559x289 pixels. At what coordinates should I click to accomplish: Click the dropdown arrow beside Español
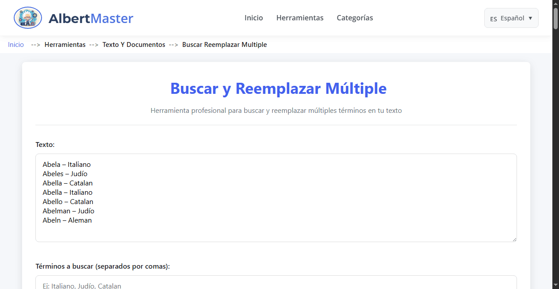(529, 18)
